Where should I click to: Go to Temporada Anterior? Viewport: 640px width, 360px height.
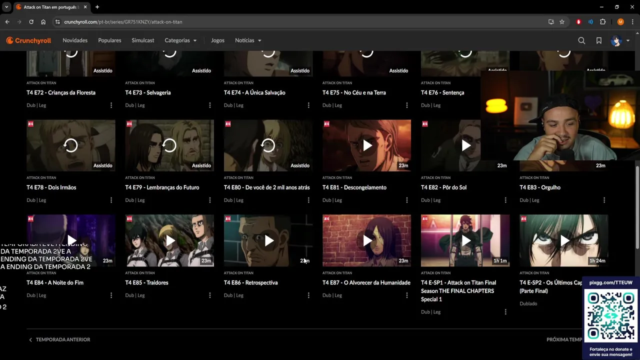tap(59, 339)
